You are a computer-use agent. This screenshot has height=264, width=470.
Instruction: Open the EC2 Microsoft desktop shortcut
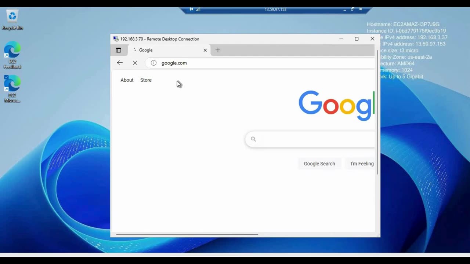(12, 89)
